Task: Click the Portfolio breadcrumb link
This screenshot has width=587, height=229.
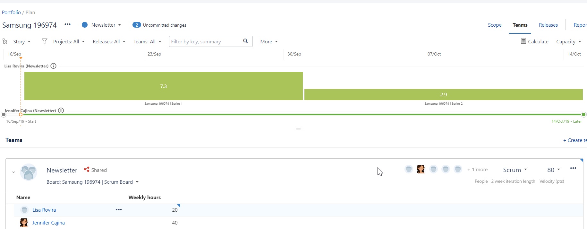Action: pos(11,12)
